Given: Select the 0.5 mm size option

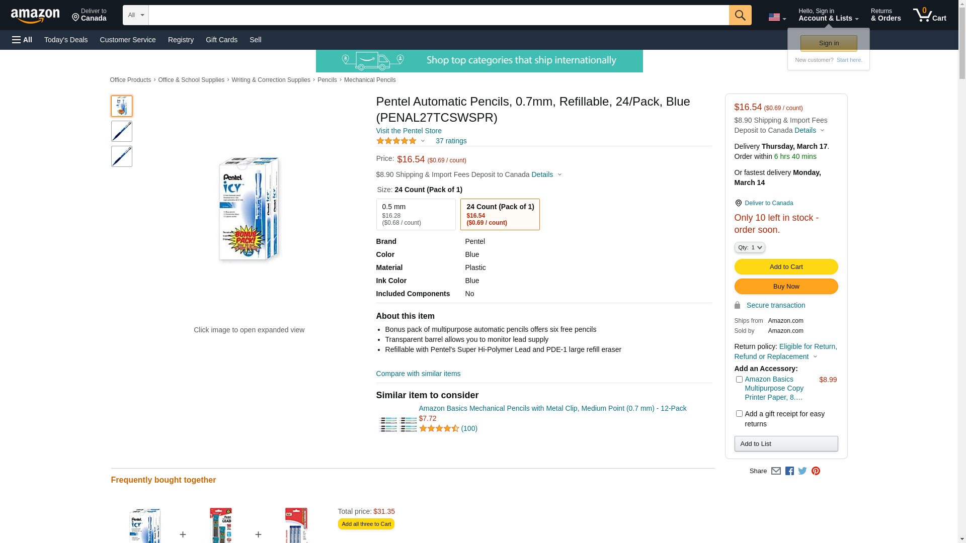Looking at the screenshot, I should [416, 214].
